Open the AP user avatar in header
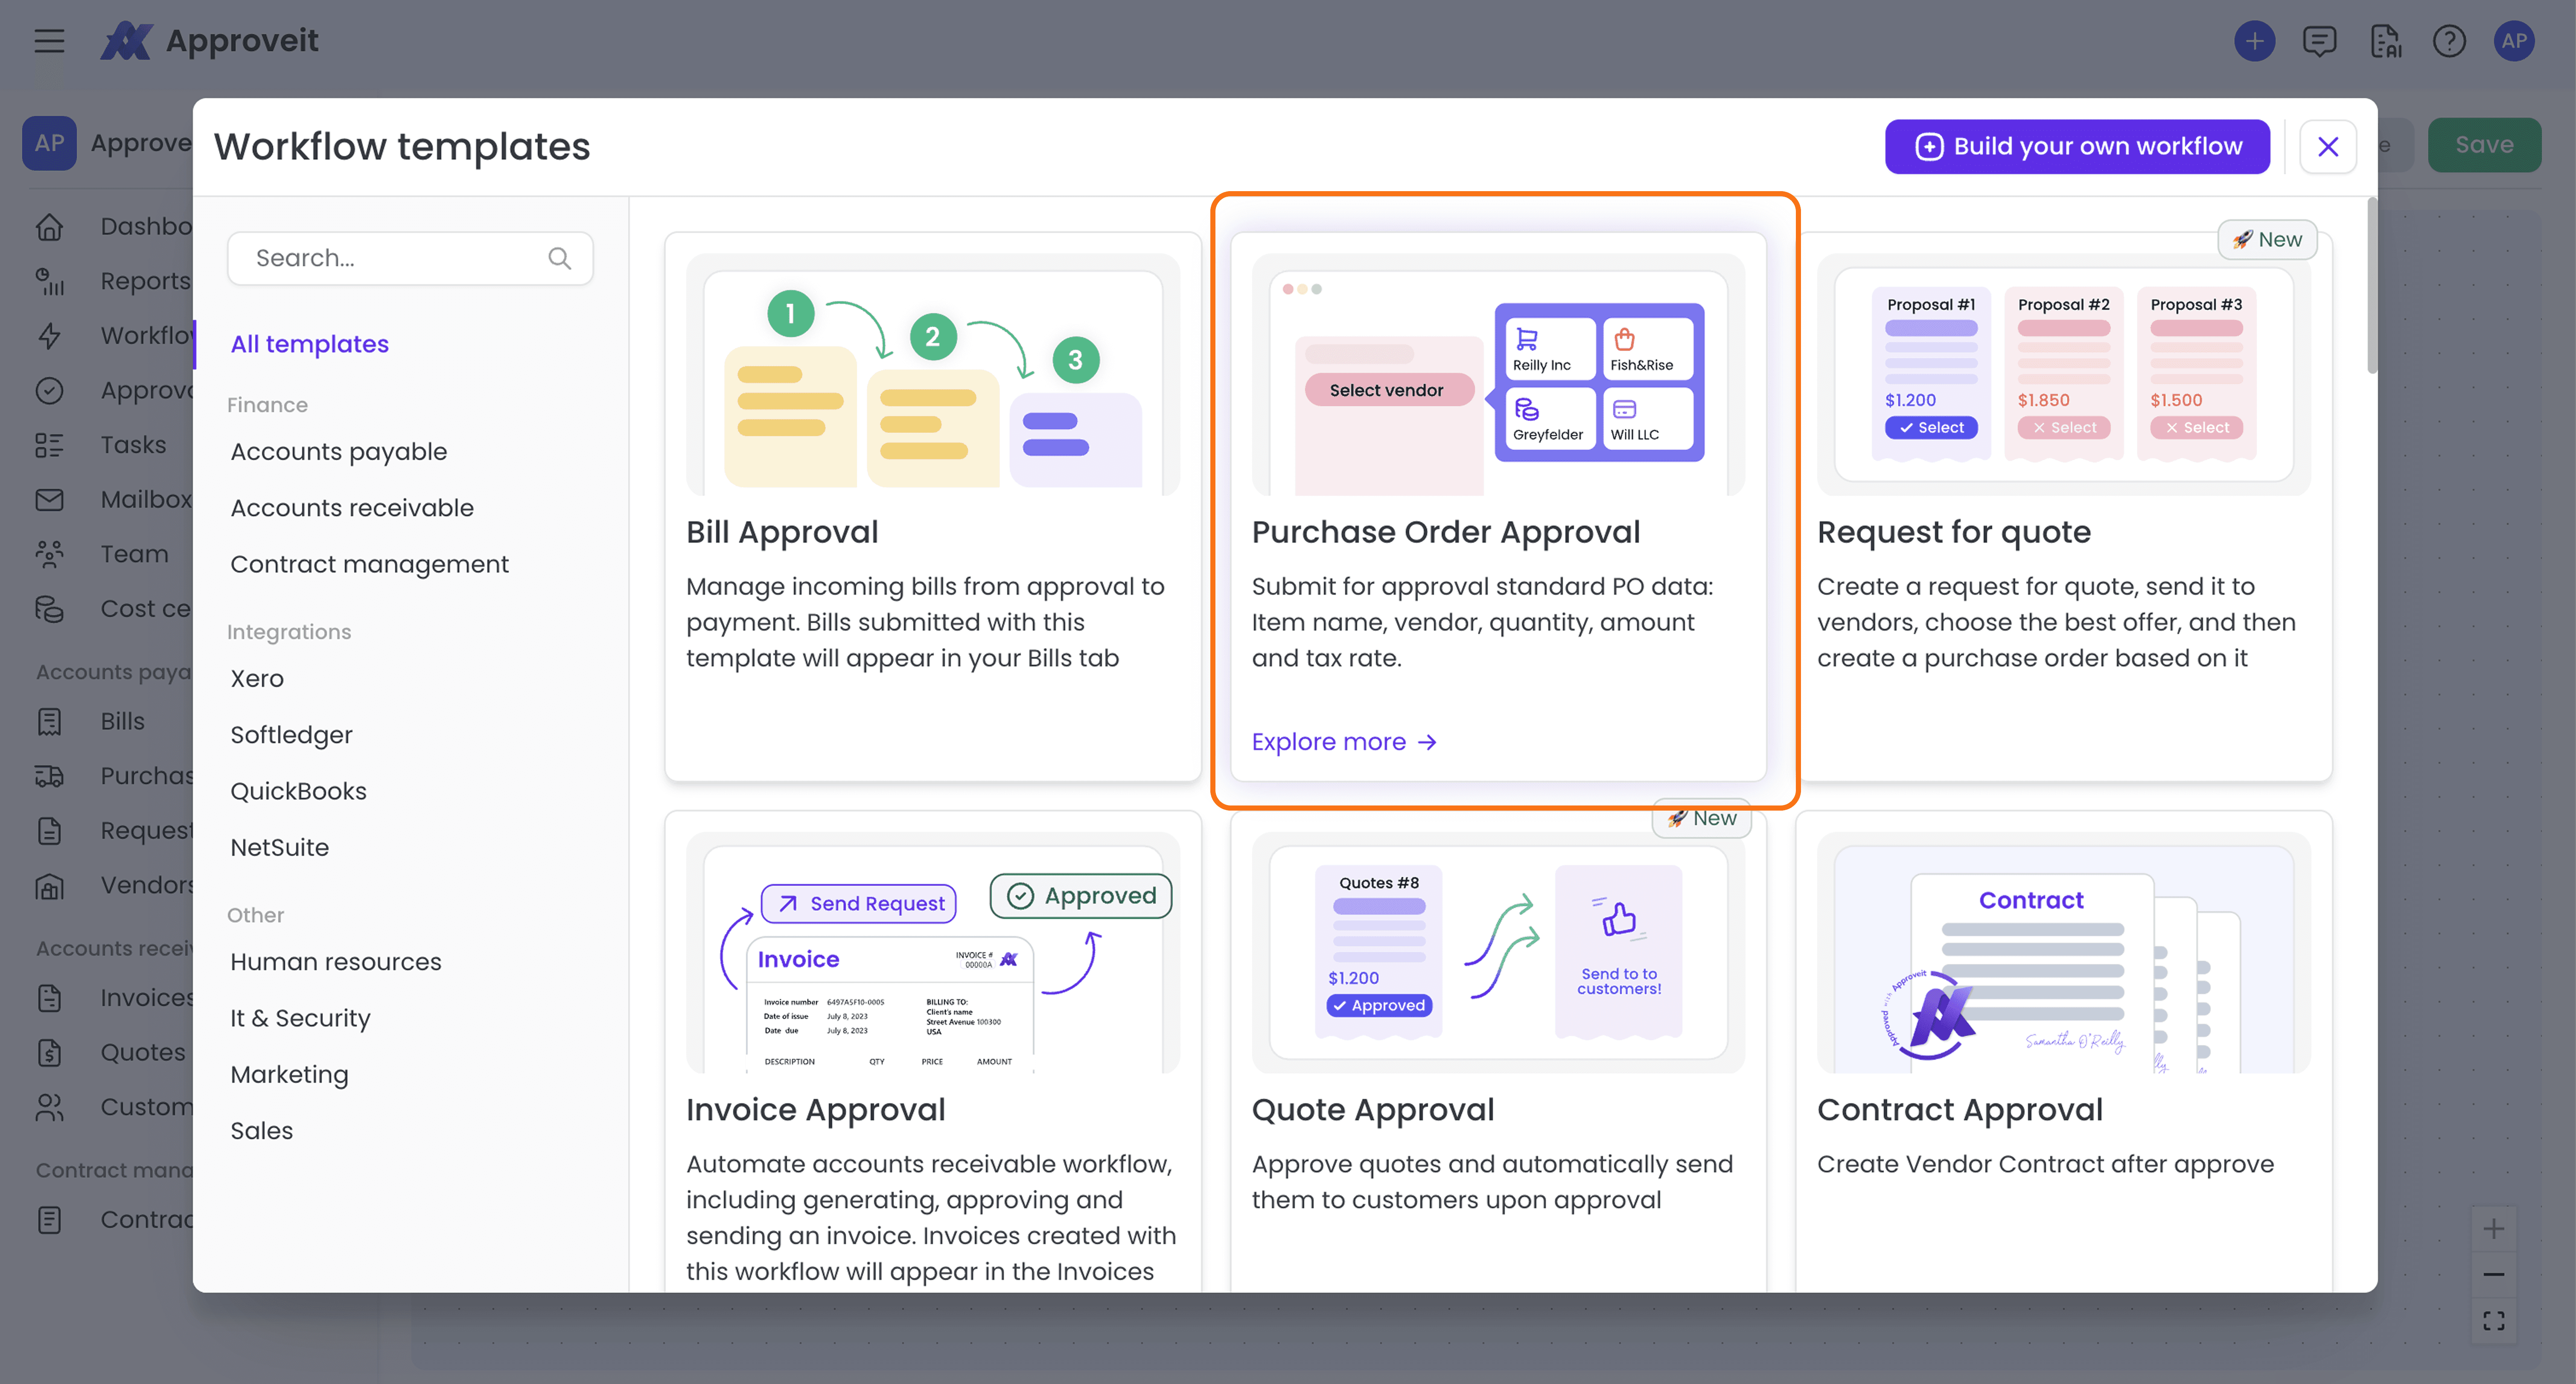 2514,41
